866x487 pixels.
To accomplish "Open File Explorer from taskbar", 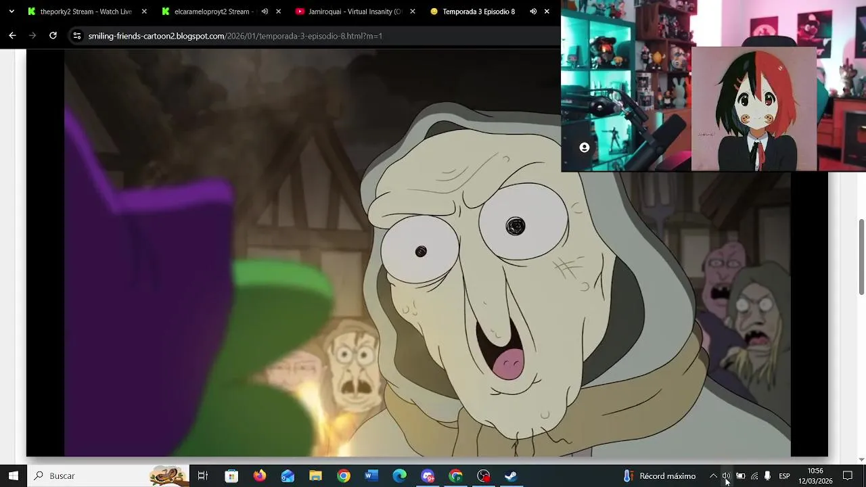I will point(315,476).
